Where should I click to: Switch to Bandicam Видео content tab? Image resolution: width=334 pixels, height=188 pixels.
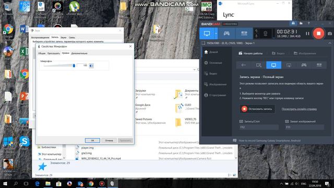point(278,53)
